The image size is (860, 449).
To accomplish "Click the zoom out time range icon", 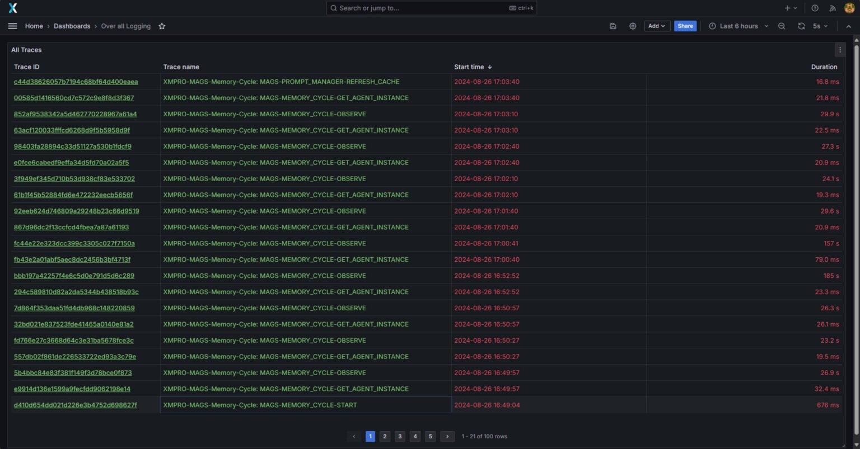I will click(782, 26).
